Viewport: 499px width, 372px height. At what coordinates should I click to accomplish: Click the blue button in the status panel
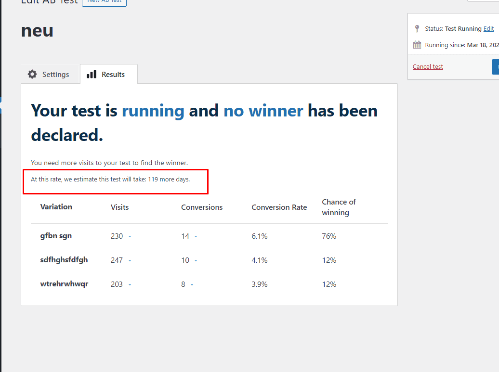click(x=497, y=67)
